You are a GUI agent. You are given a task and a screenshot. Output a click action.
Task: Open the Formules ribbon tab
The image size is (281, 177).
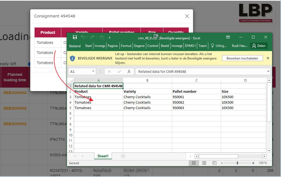click(x=126, y=46)
